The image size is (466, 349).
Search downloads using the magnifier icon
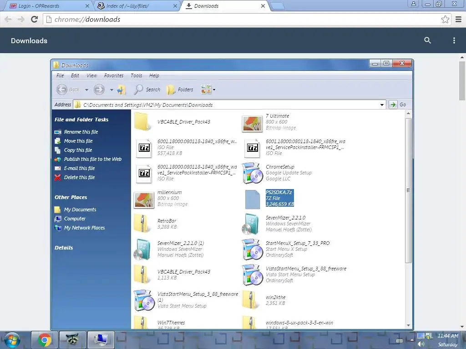pyautogui.click(x=427, y=40)
